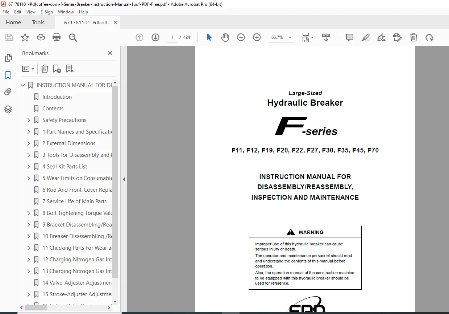Switch to the Tools tab
The image size is (449, 314).
[x=38, y=22]
